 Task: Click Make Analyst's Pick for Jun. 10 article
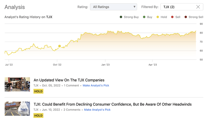[x=97, y=110]
